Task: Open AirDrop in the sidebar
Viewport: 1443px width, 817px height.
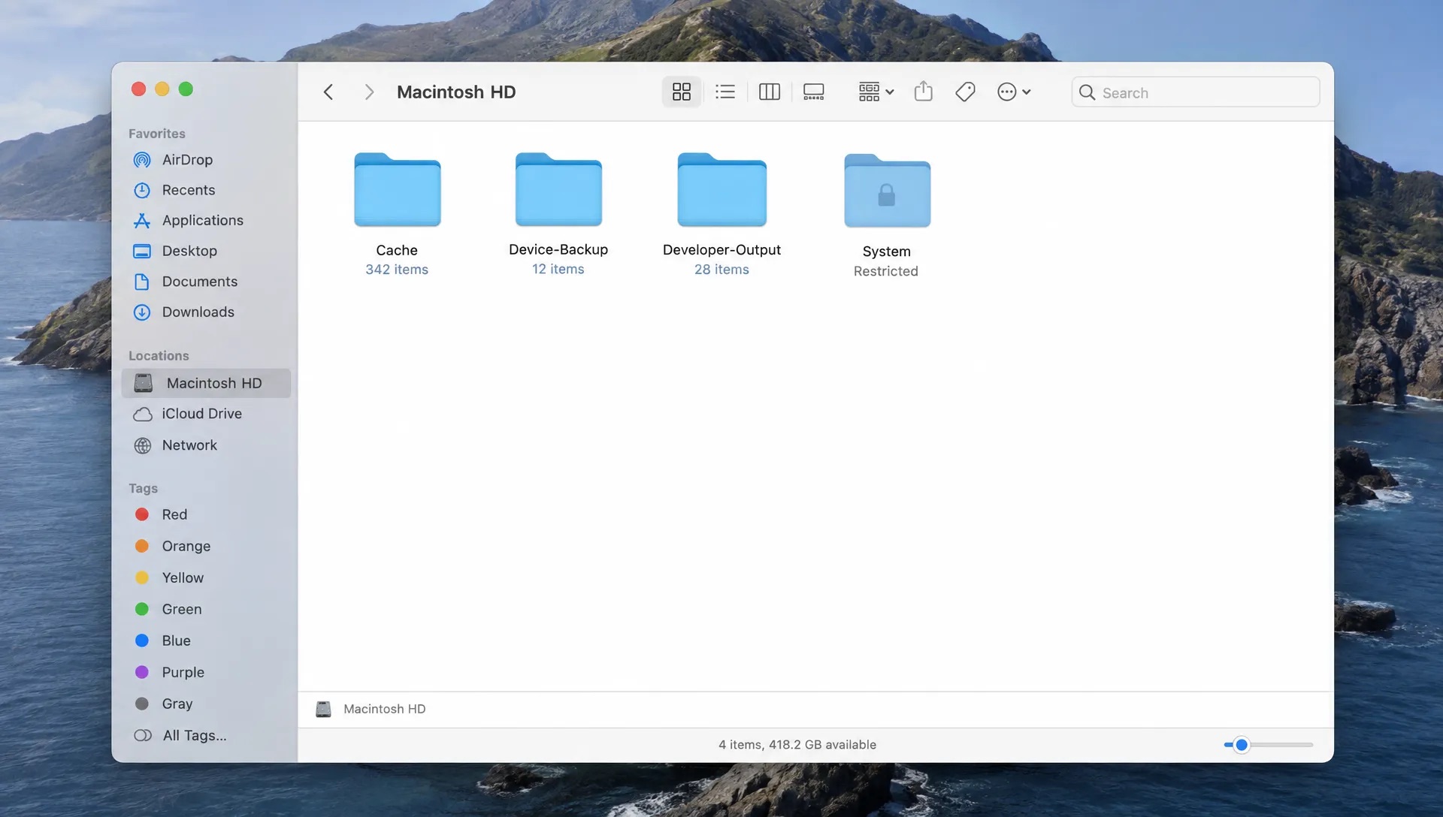Action: [x=205, y=160]
